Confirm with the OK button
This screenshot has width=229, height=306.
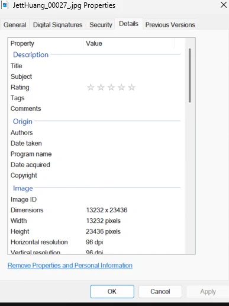click(x=112, y=291)
